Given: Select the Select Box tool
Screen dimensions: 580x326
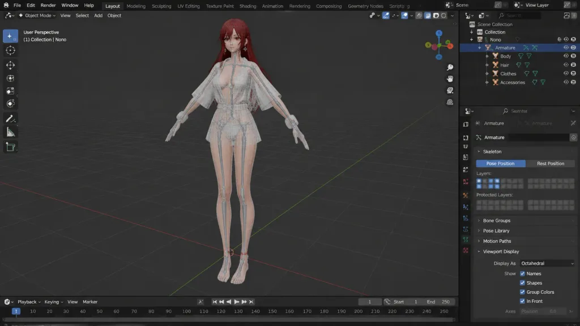Looking at the screenshot, I should point(10,36).
